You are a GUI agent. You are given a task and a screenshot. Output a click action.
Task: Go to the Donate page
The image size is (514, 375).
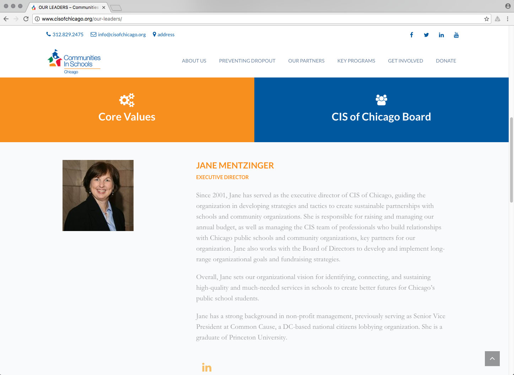coord(446,61)
